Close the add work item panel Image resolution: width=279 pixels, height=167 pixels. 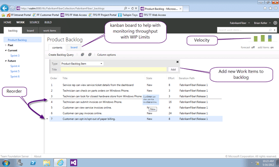click(x=177, y=62)
